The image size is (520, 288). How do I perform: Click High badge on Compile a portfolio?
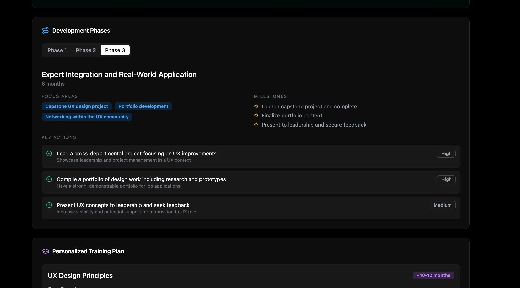[x=446, y=179]
